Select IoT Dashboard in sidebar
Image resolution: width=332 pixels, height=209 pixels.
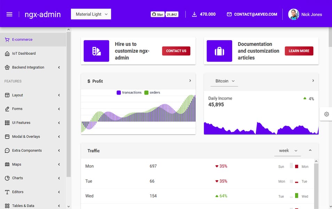24,54
